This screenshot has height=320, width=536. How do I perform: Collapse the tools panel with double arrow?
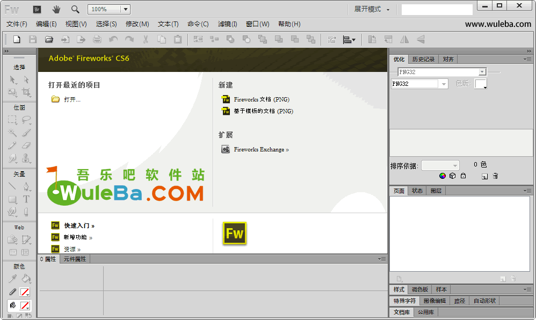pyautogui.click(x=6, y=52)
